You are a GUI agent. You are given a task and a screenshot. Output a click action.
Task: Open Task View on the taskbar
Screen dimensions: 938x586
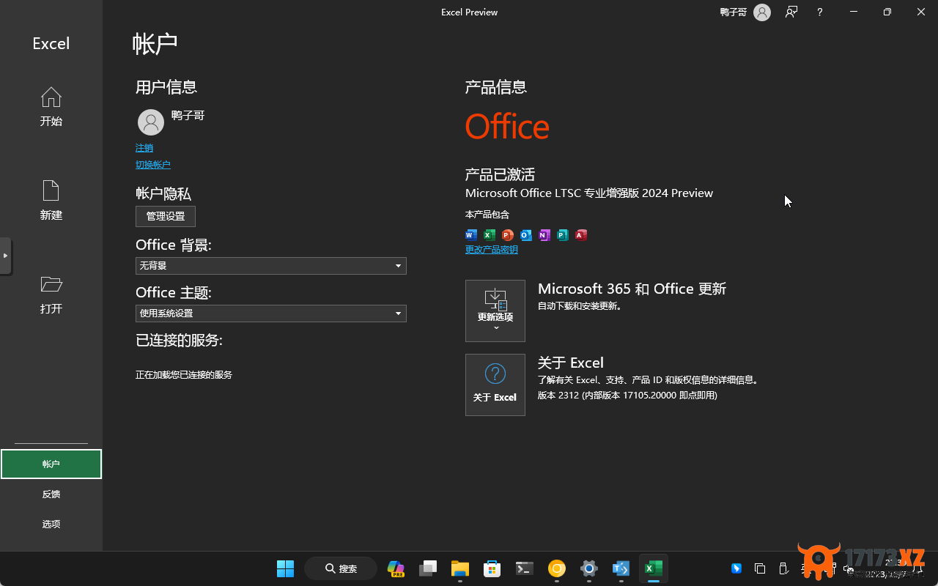point(428,568)
